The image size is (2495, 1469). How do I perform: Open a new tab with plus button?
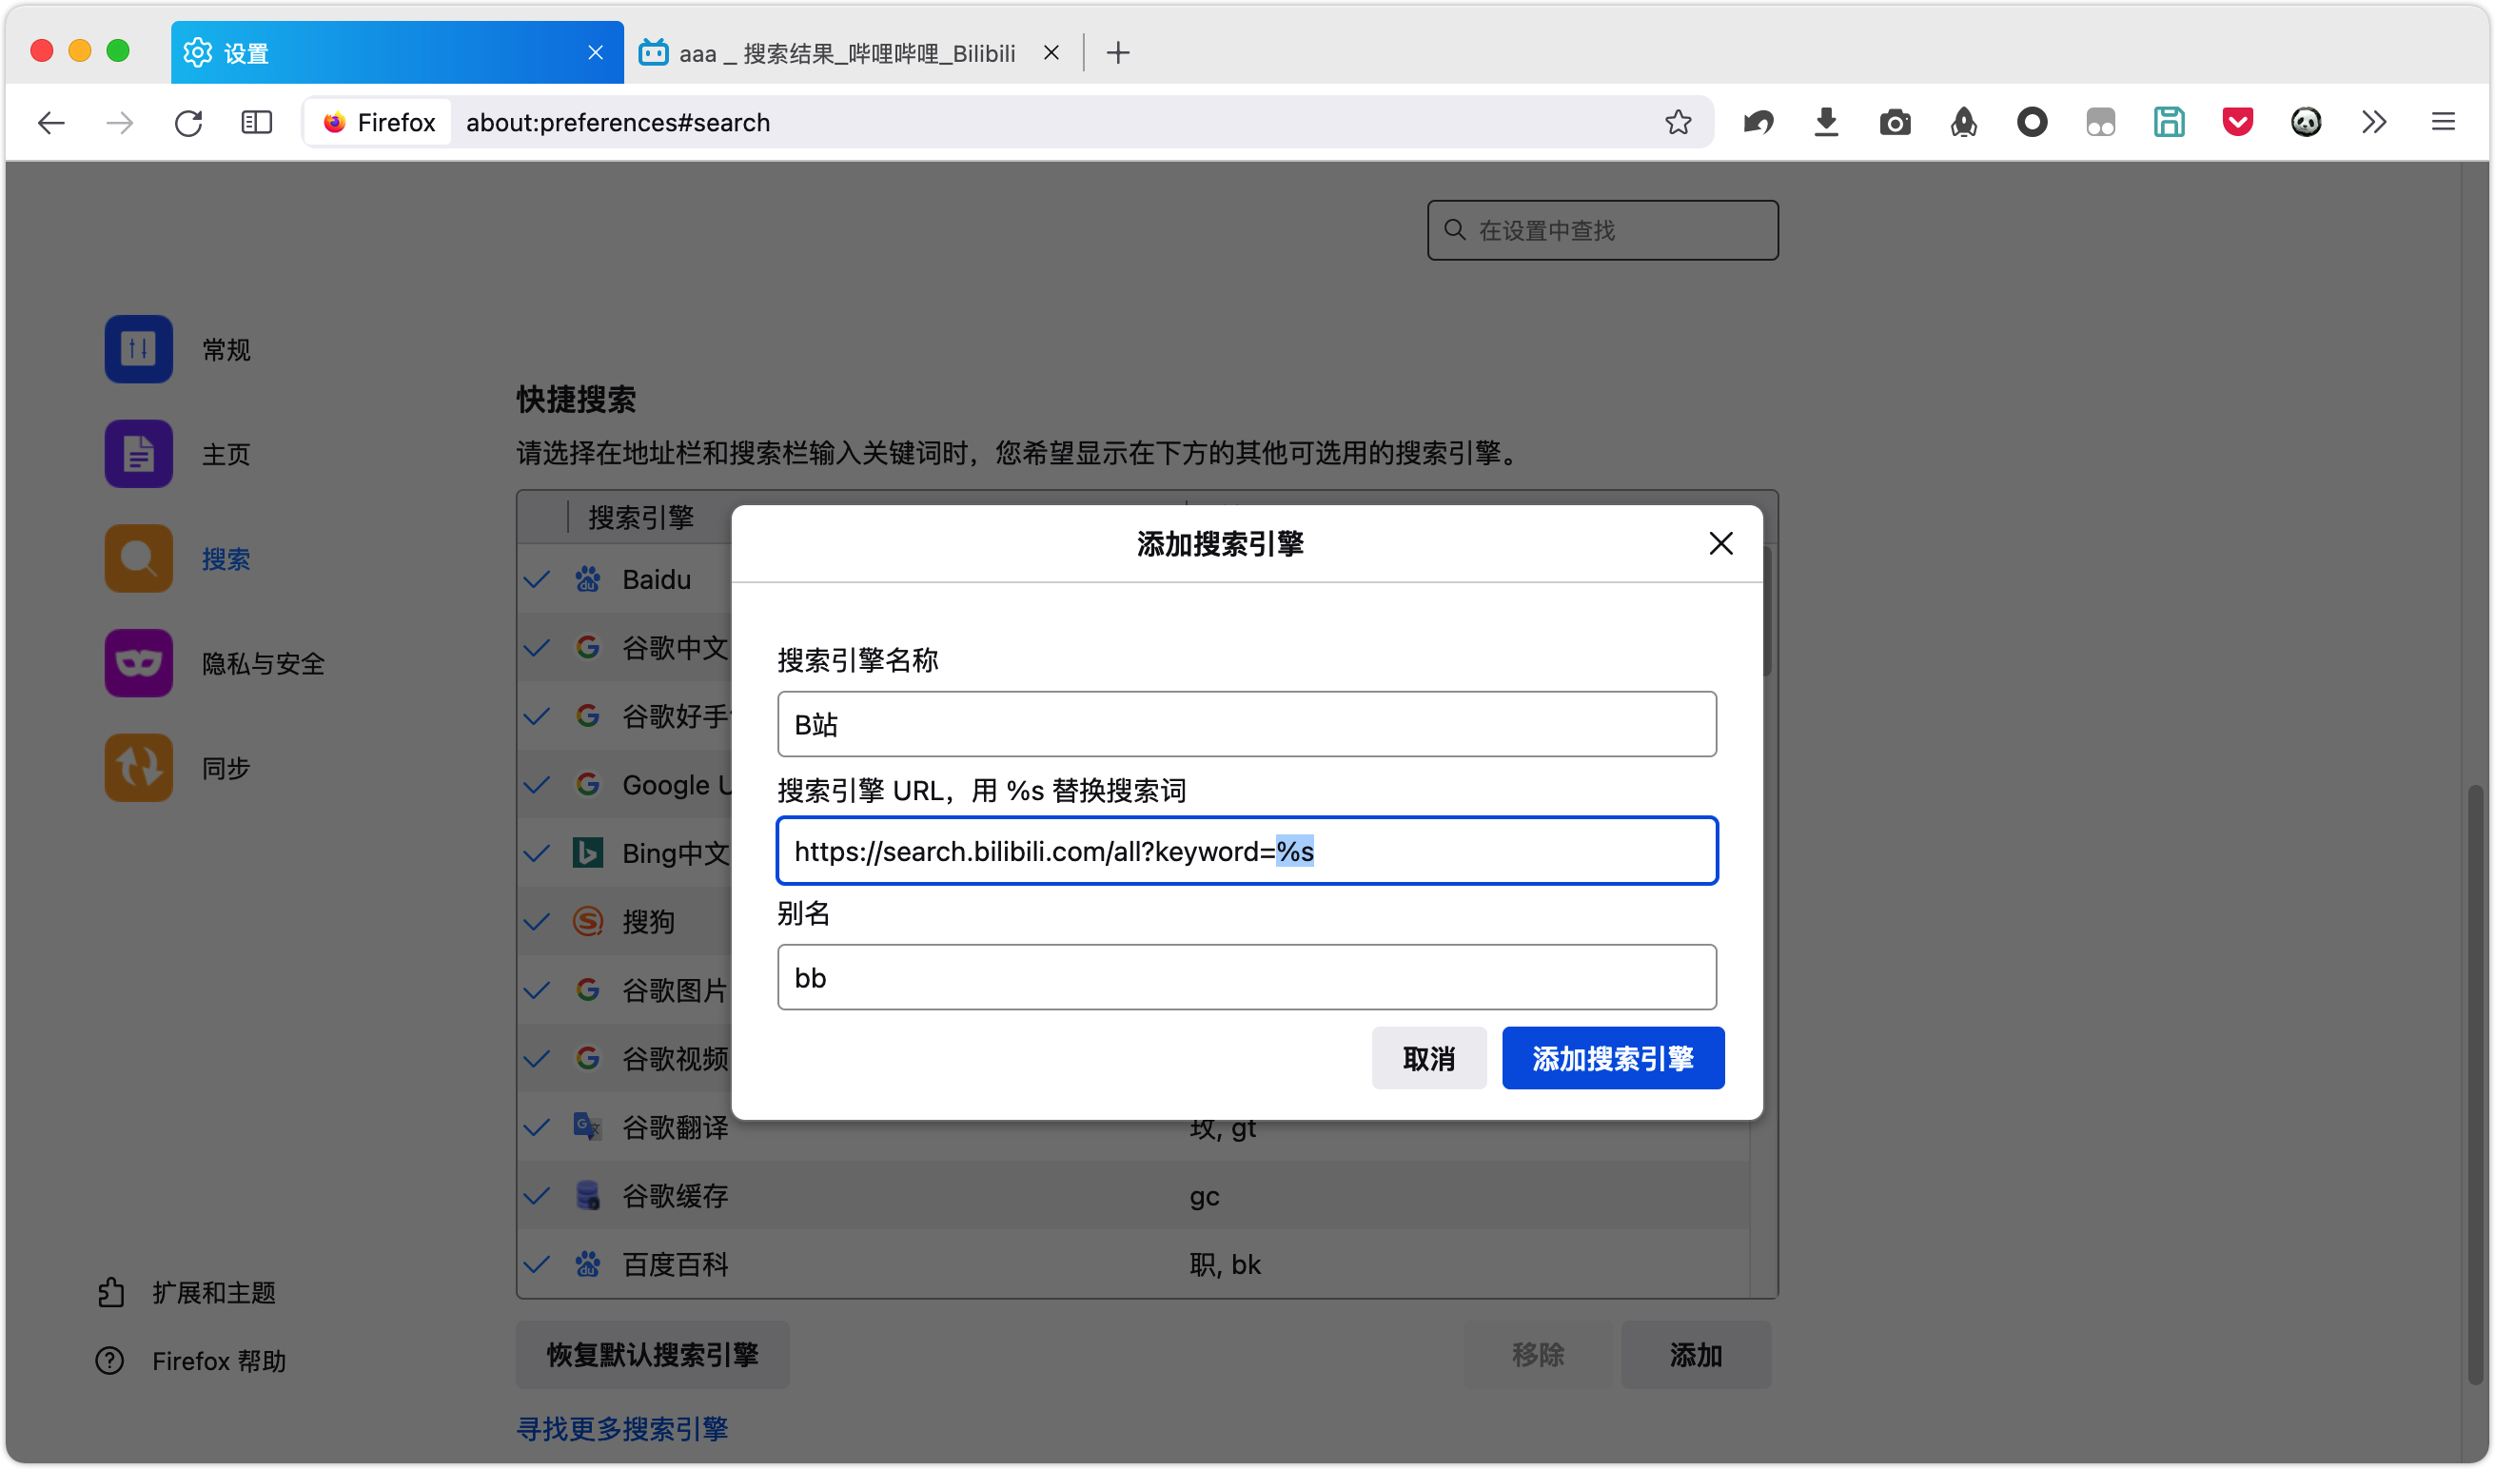click(1118, 52)
